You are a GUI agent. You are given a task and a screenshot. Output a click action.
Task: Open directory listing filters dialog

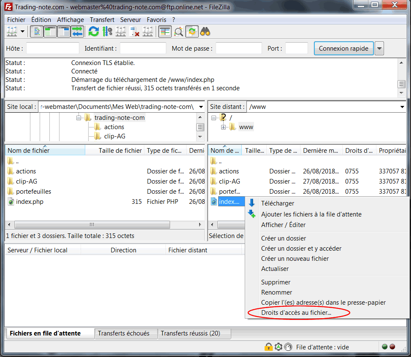point(165,32)
